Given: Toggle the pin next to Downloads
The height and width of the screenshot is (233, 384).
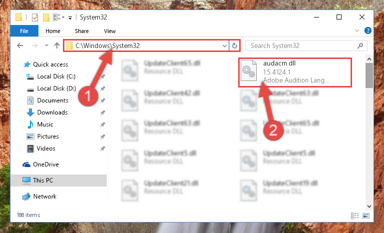Looking at the screenshot, I should point(102,112).
